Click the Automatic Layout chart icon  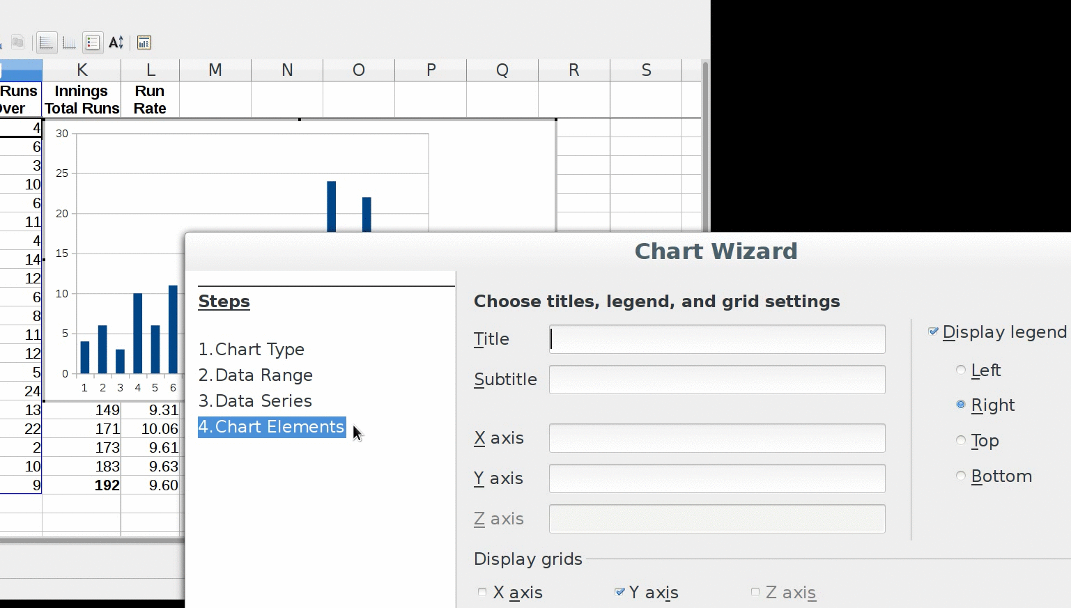(144, 43)
